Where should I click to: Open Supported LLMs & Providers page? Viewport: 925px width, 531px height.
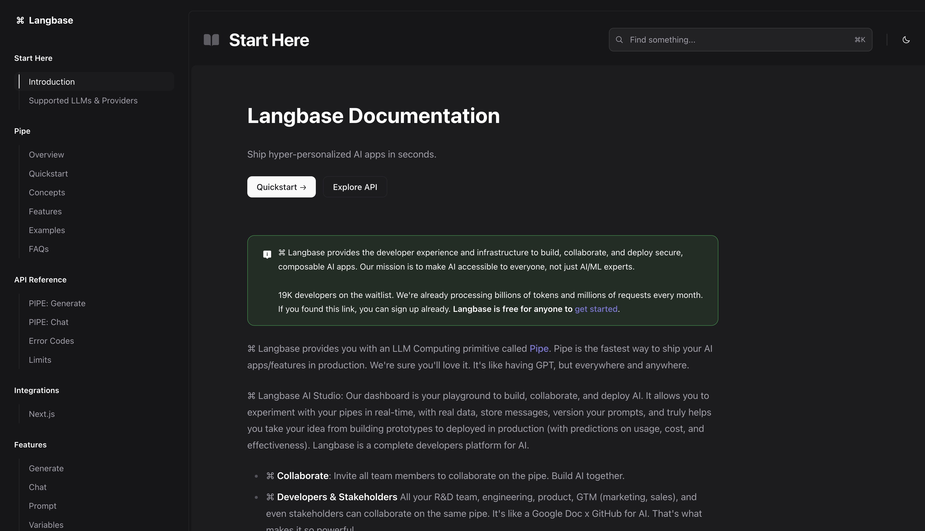click(x=83, y=101)
